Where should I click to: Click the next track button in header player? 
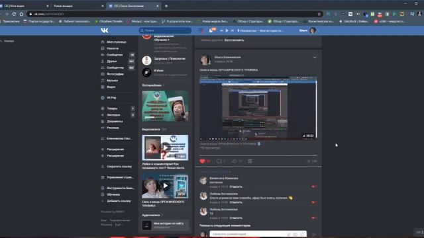click(x=232, y=31)
